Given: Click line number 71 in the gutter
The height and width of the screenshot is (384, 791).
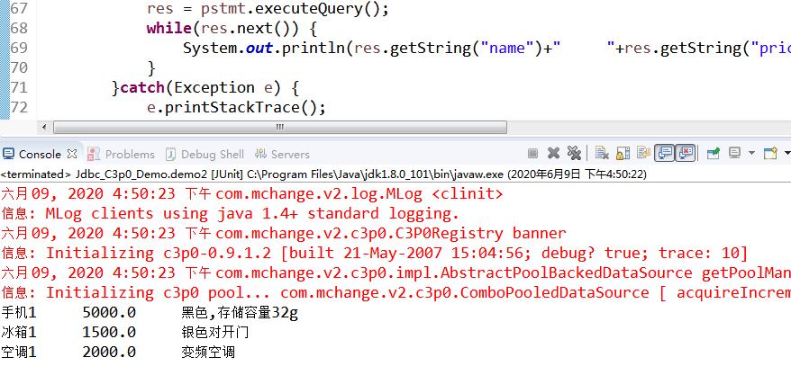Looking at the screenshot, I should point(19,87).
